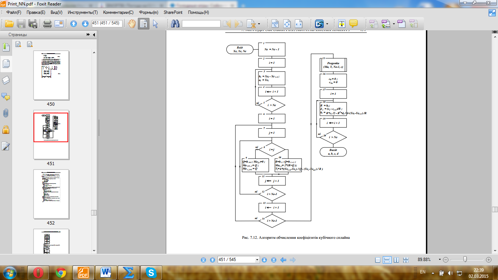Click the Save As floppy disks icon

point(33,24)
